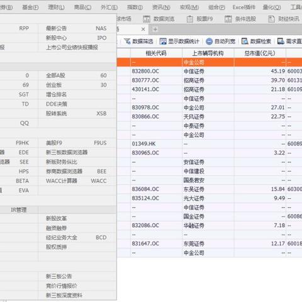Click market value 45.19 cell
The image size is (302, 302).
(260, 71)
